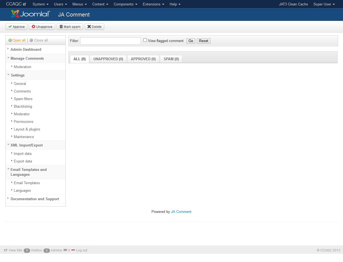Screen dimensions: 343x262
Task: Click the CCAQC site name link
Action: tap(14, 4)
